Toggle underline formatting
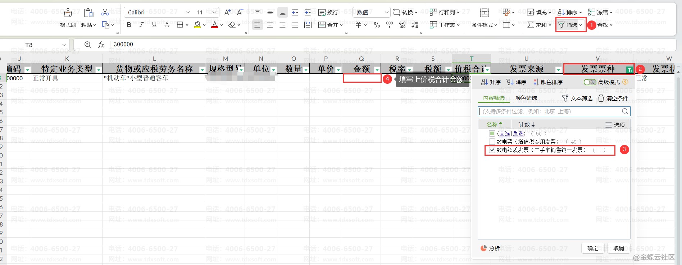Image resolution: width=682 pixels, height=265 pixels. pyautogui.click(x=154, y=25)
